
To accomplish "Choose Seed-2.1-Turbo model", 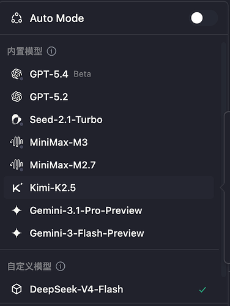I will click(x=109, y=119).
